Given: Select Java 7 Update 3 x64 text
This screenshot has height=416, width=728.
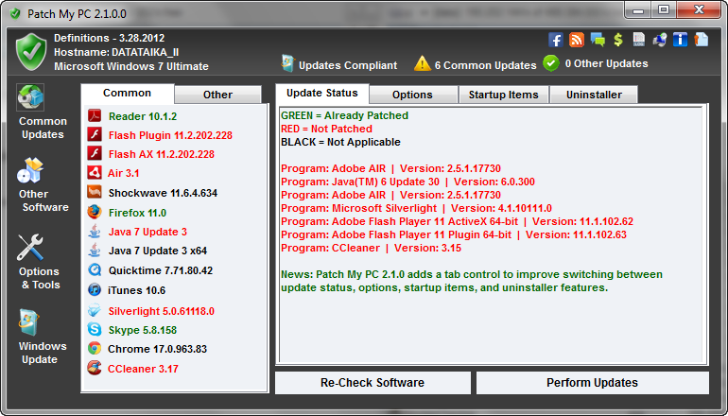Looking at the screenshot, I should (x=158, y=251).
